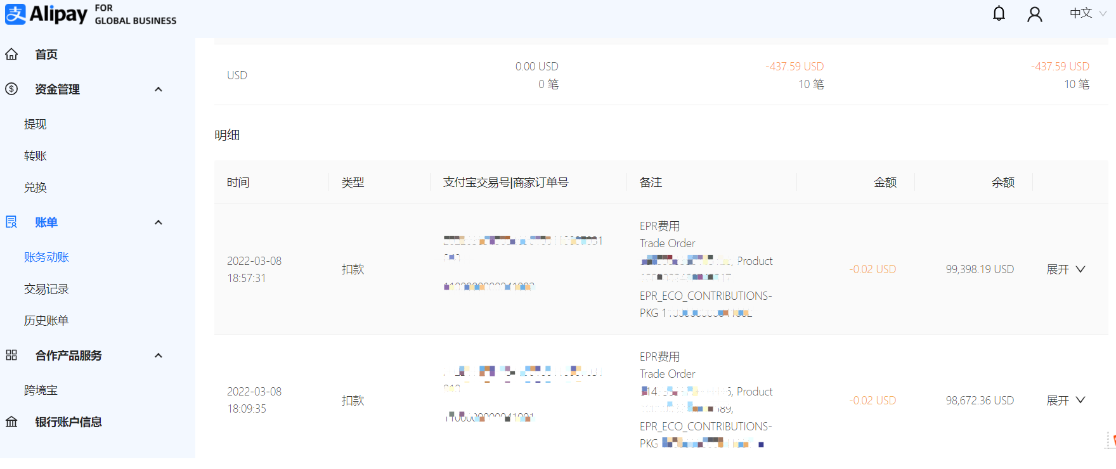The height and width of the screenshot is (469, 1116).
Task: Click the 99,398.19 USD balance cell
Action: 980,269
